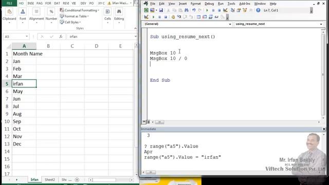
Task: Save the VBA project with the floppy icon
Action: 161,10
